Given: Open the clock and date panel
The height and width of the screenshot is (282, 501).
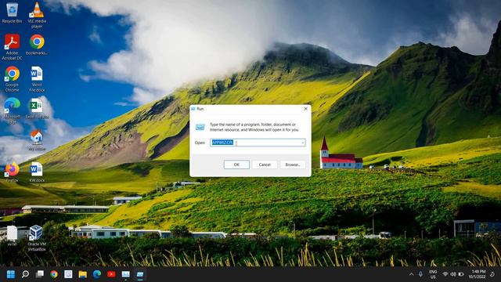Looking at the screenshot, I should [x=477, y=274].
